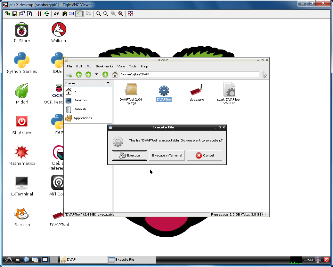Click the red power button in taskbar
333x267 pixels.
click(x=326, y=260)
